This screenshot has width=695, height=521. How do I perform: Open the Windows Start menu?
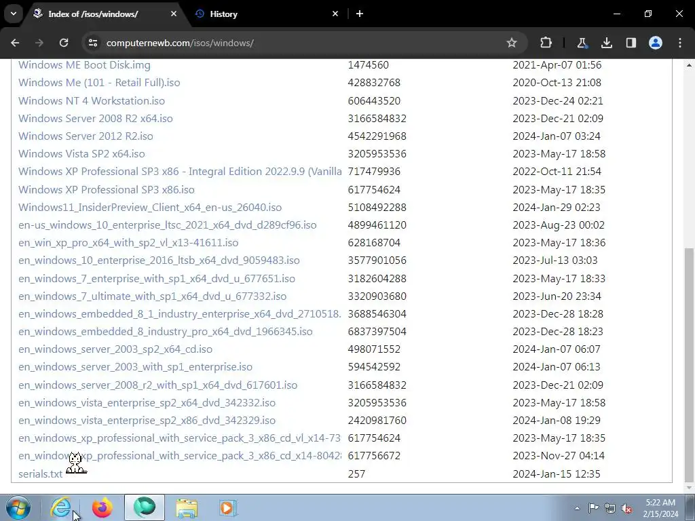coord(18,507)
